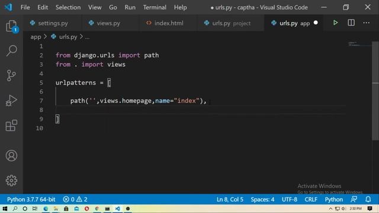Viewport: 379px width, 213px height.
Task: Switch to the index.html tab
Action: click(169, 23)
